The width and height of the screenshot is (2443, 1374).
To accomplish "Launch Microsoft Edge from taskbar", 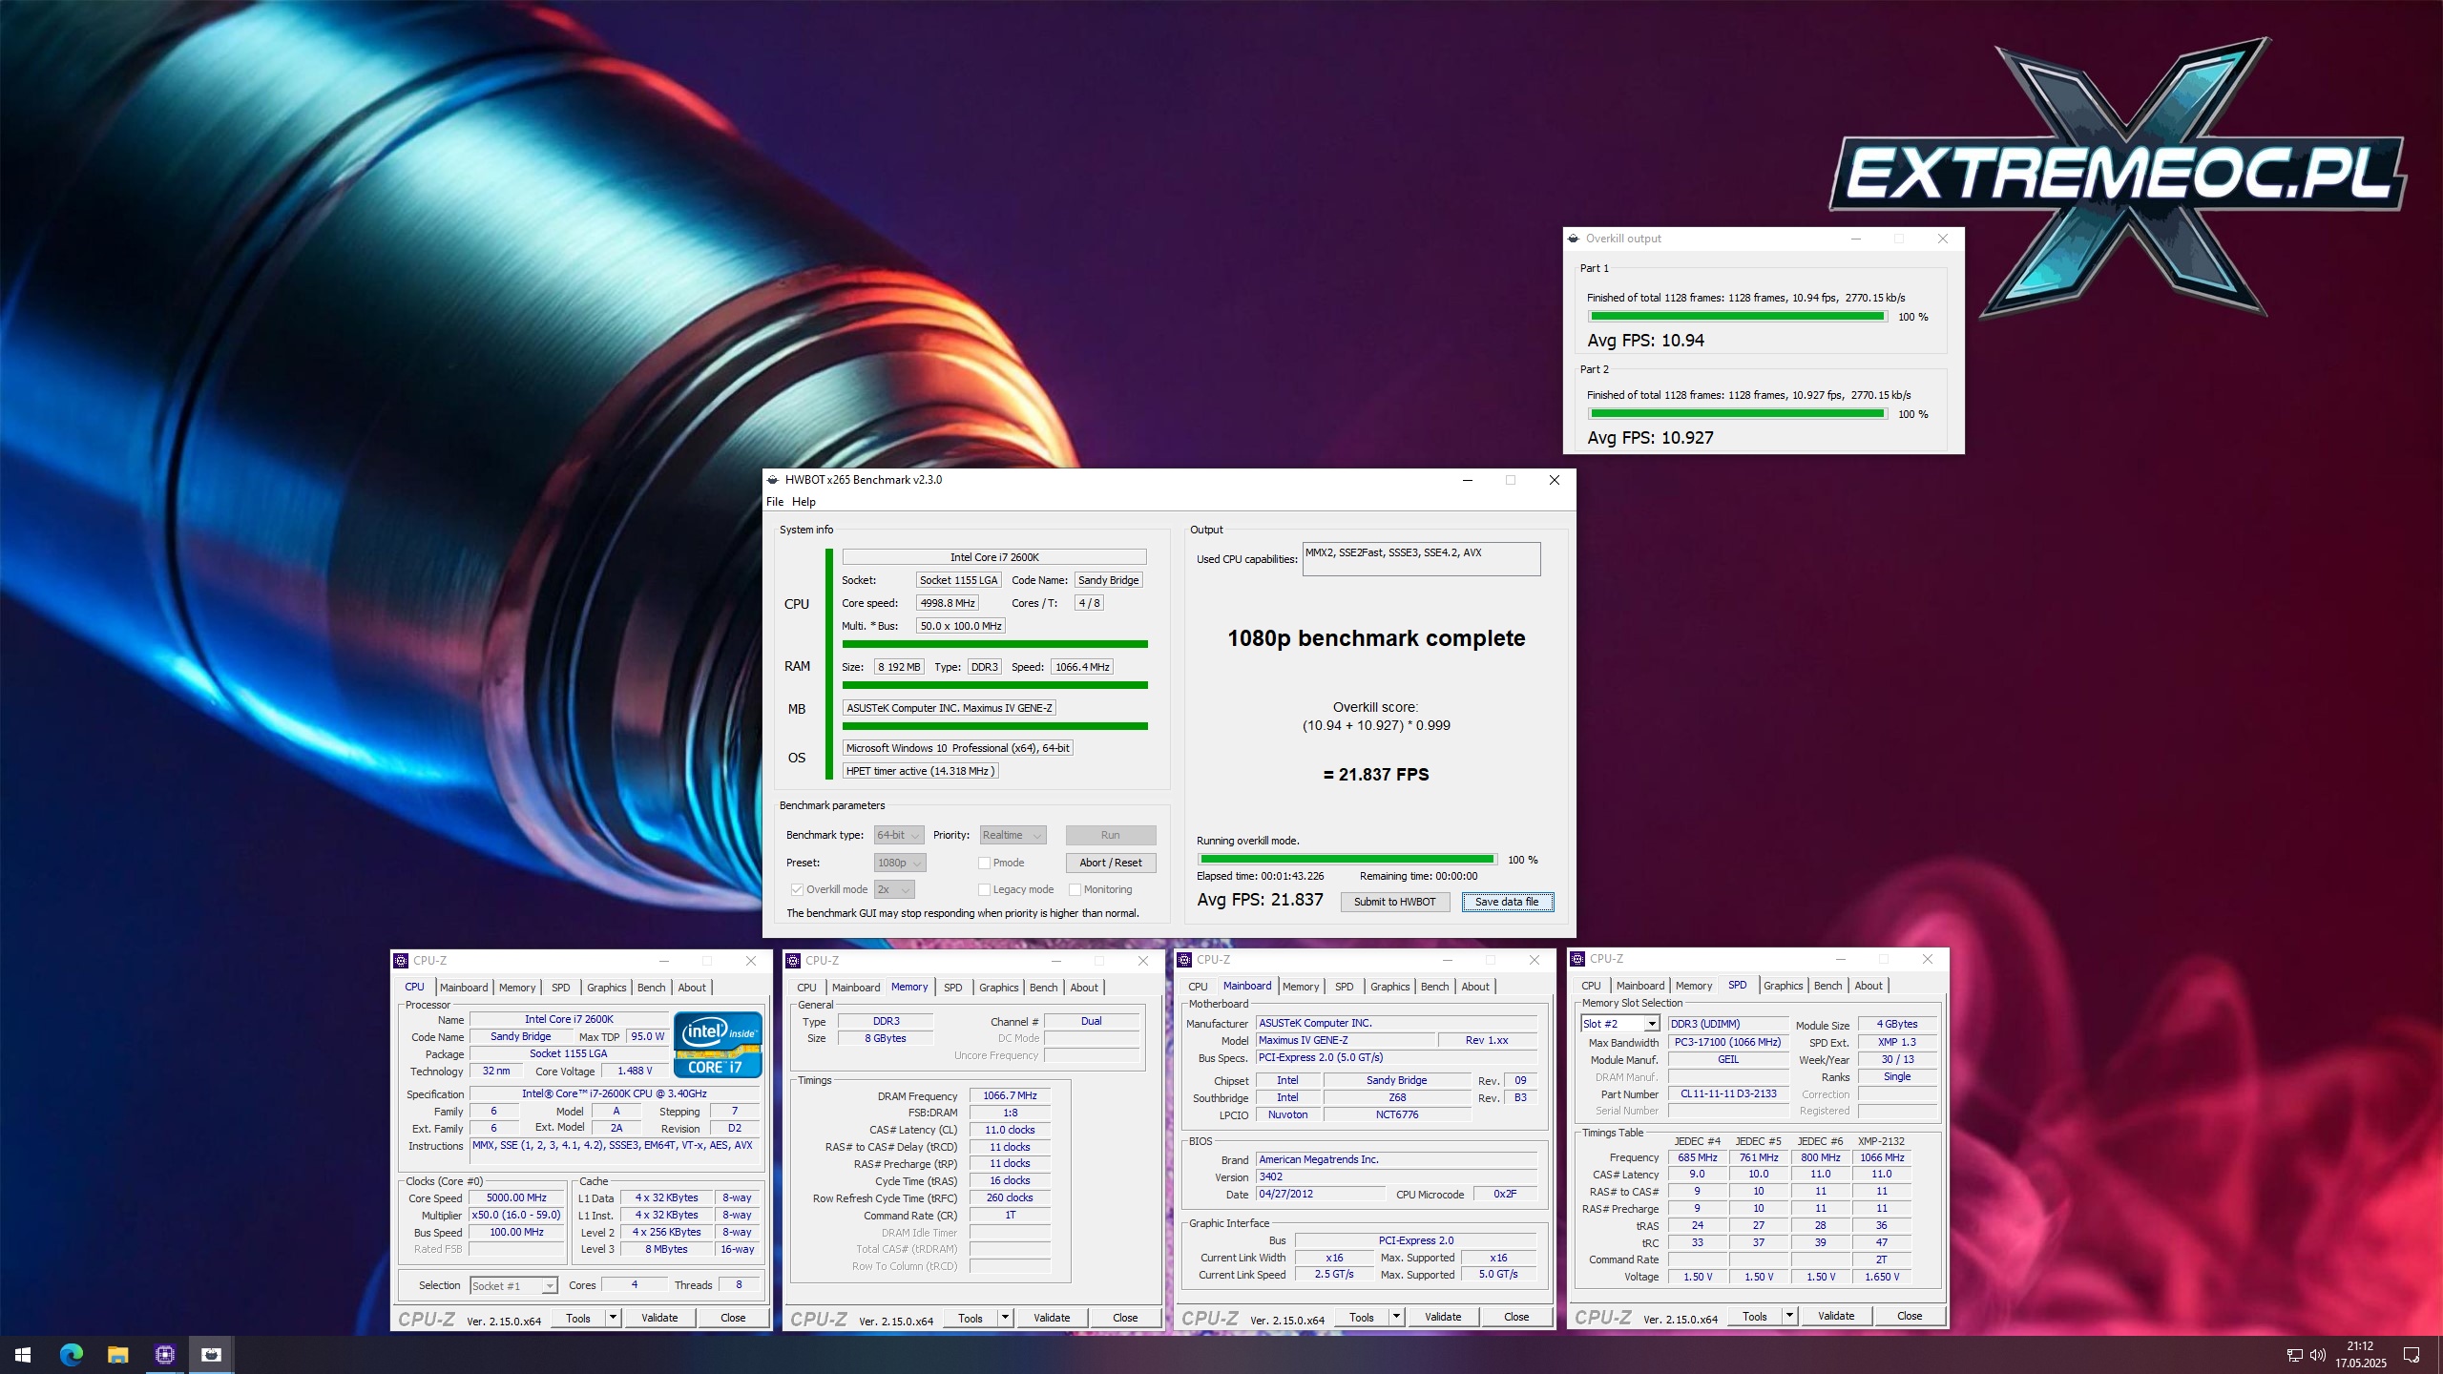I will click(71, 1354).
